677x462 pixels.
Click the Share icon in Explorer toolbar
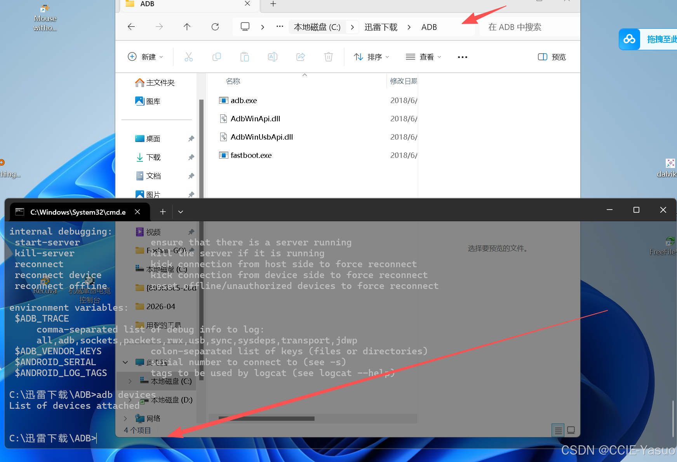(301, 57)
